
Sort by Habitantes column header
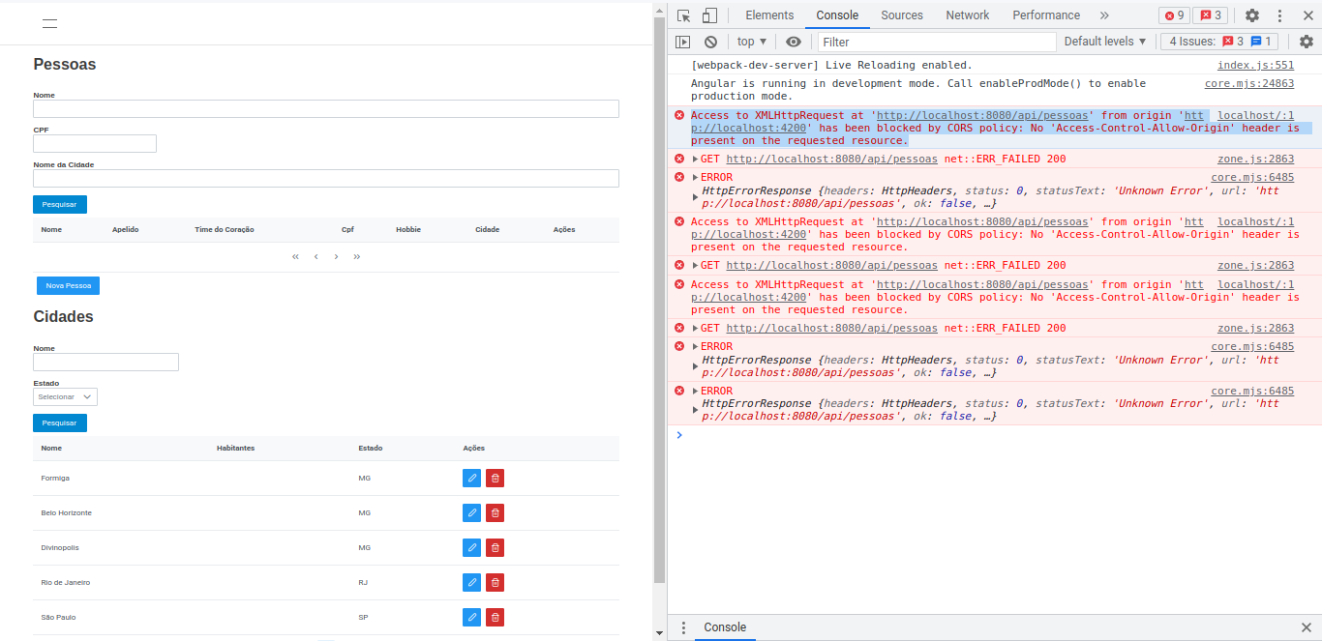pos(235,448)
